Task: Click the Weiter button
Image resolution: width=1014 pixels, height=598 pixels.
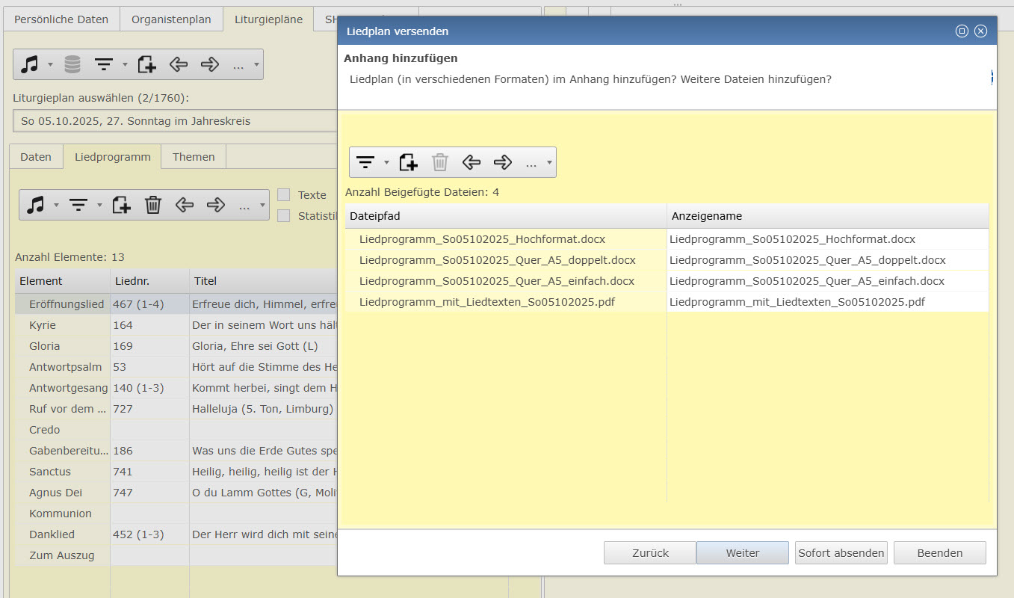Action: pyautogui.click(x=743, y=553)
